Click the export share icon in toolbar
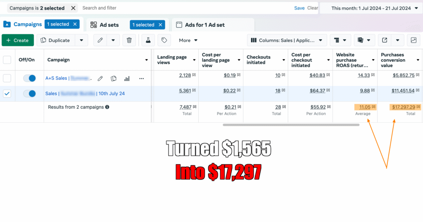This screenshot has width=423, height=222. click(x=385, y=40)
